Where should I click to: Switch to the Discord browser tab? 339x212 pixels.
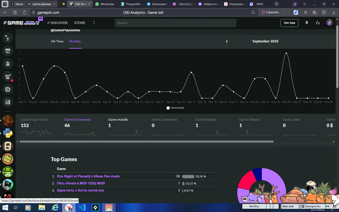[x=183, y=4]
